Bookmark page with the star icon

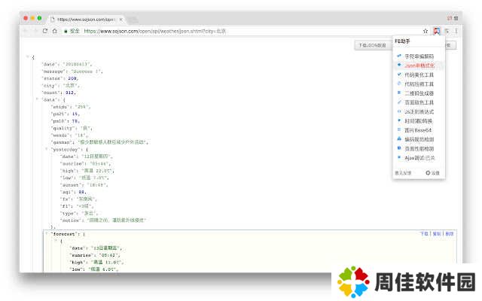426,31
